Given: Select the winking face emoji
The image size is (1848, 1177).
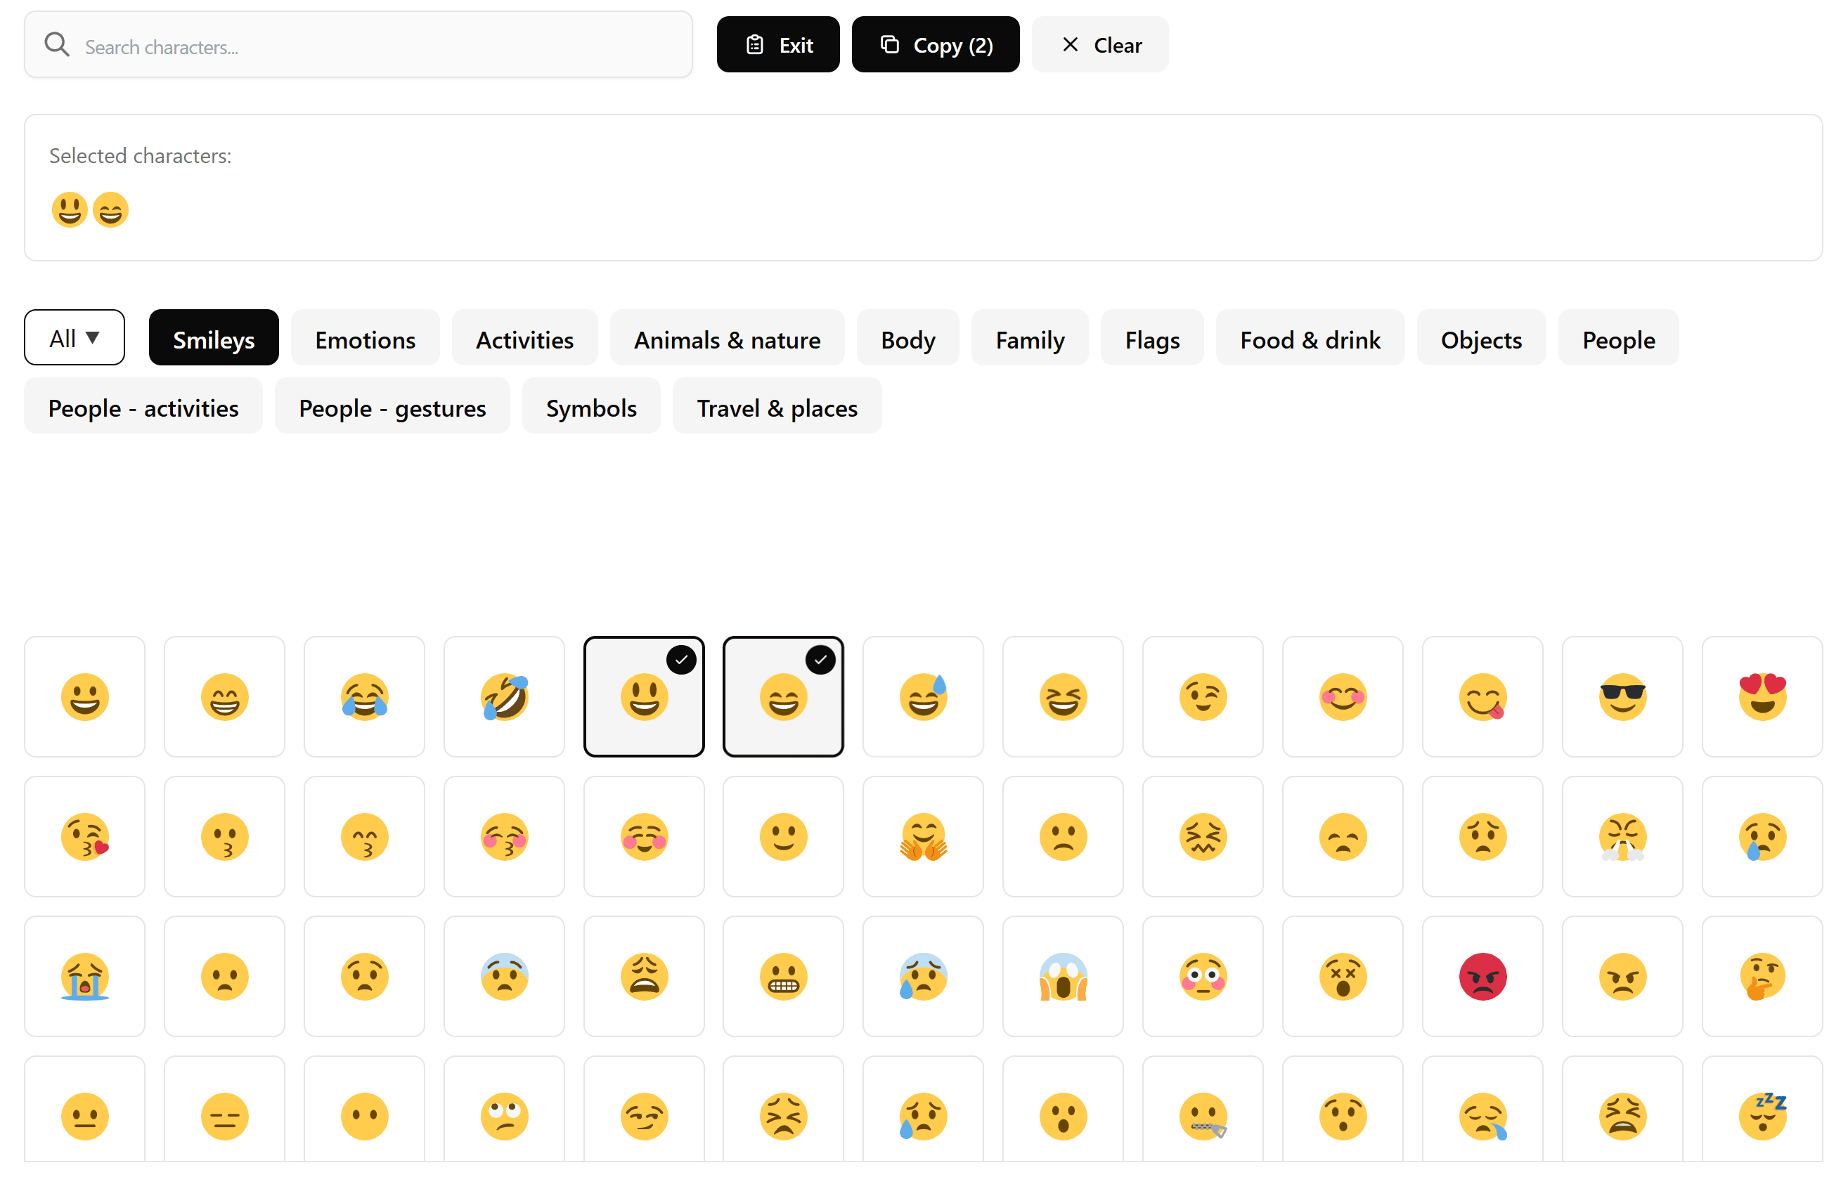Looking at the screenshot, I should pyautogui.click(x=1203, y=696).
